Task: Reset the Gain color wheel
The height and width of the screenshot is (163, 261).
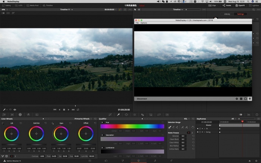Action: point(70,123)
